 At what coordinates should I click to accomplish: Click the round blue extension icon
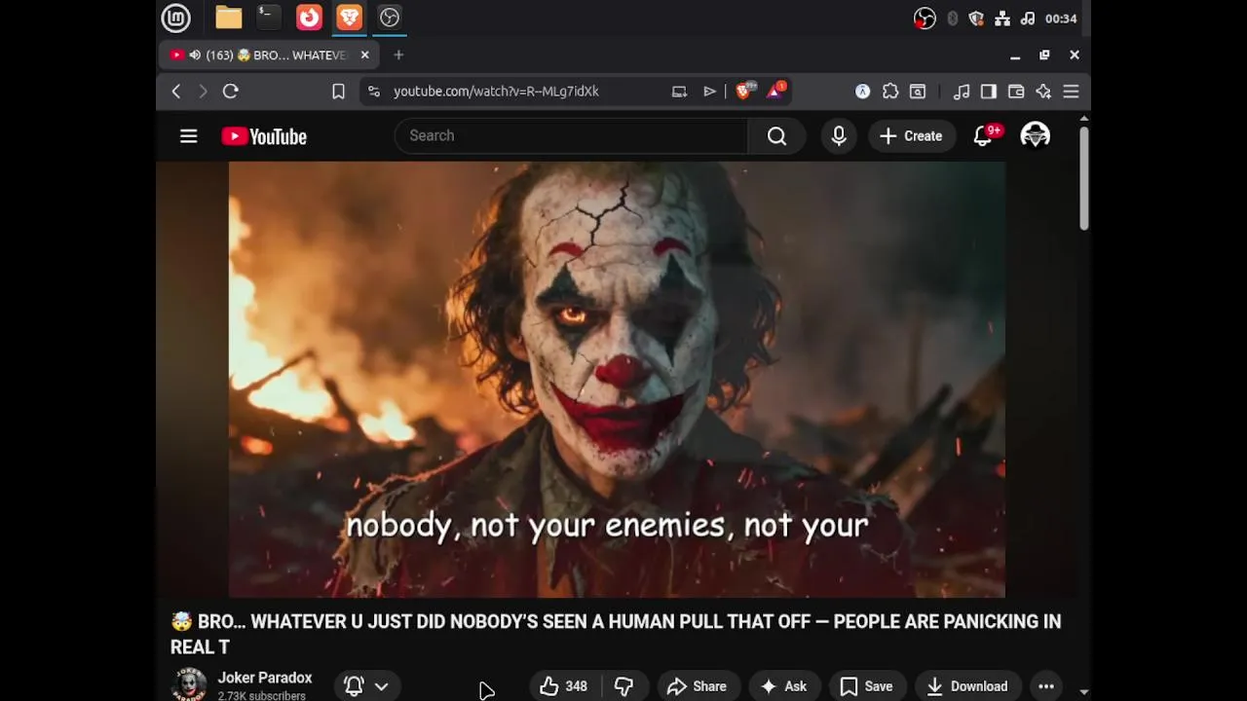coord(862,92)
